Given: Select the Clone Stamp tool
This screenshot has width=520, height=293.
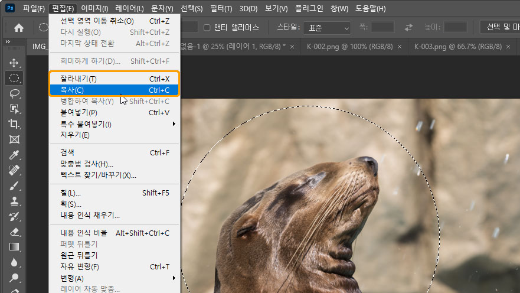Looking at the screenshot, I should coord(14,201).
